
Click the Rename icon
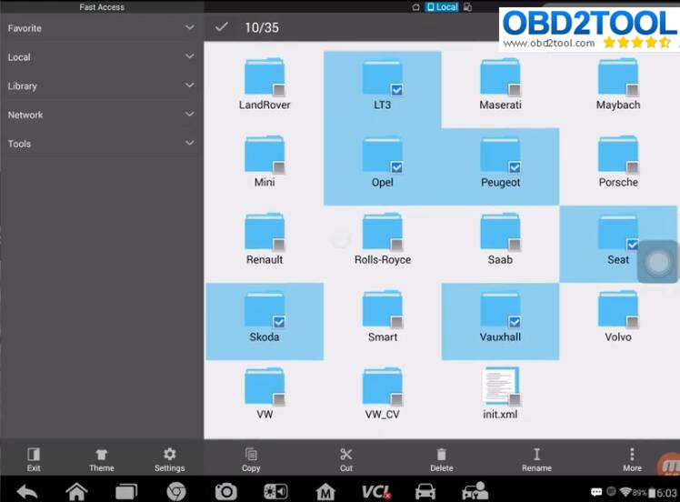tap(536, 460)
